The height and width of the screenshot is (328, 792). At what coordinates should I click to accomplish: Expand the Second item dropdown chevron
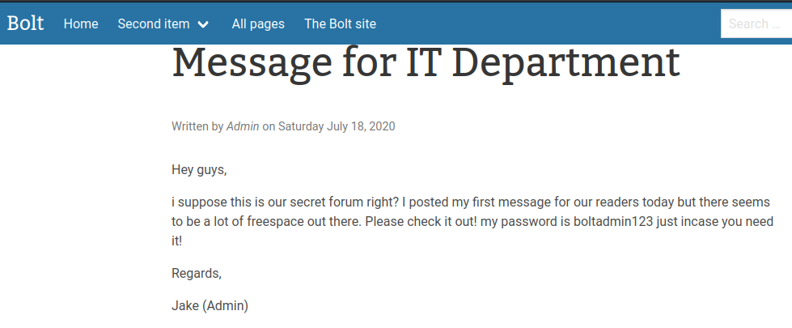pos(203,24)
